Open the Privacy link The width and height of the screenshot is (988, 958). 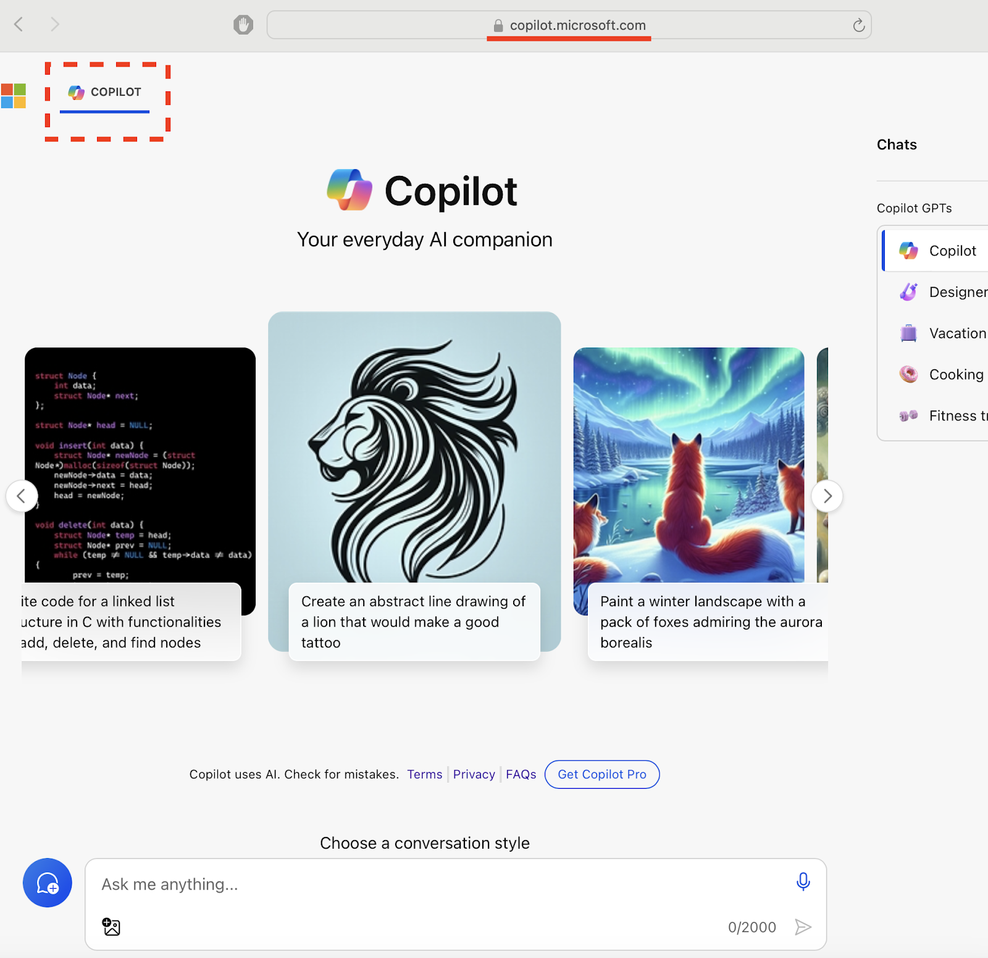pyautogui.click(x=474, y=774)
